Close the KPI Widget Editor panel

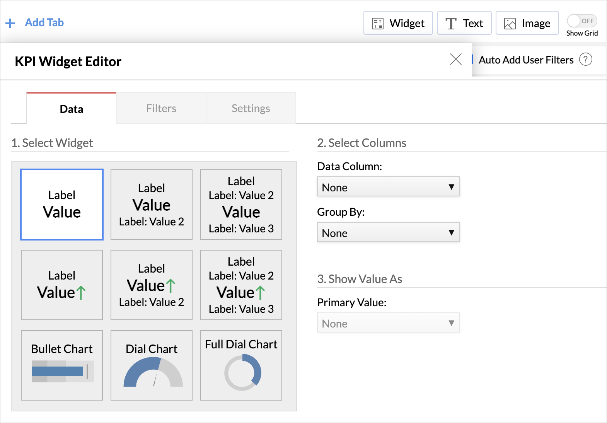[x=456, y=59]
